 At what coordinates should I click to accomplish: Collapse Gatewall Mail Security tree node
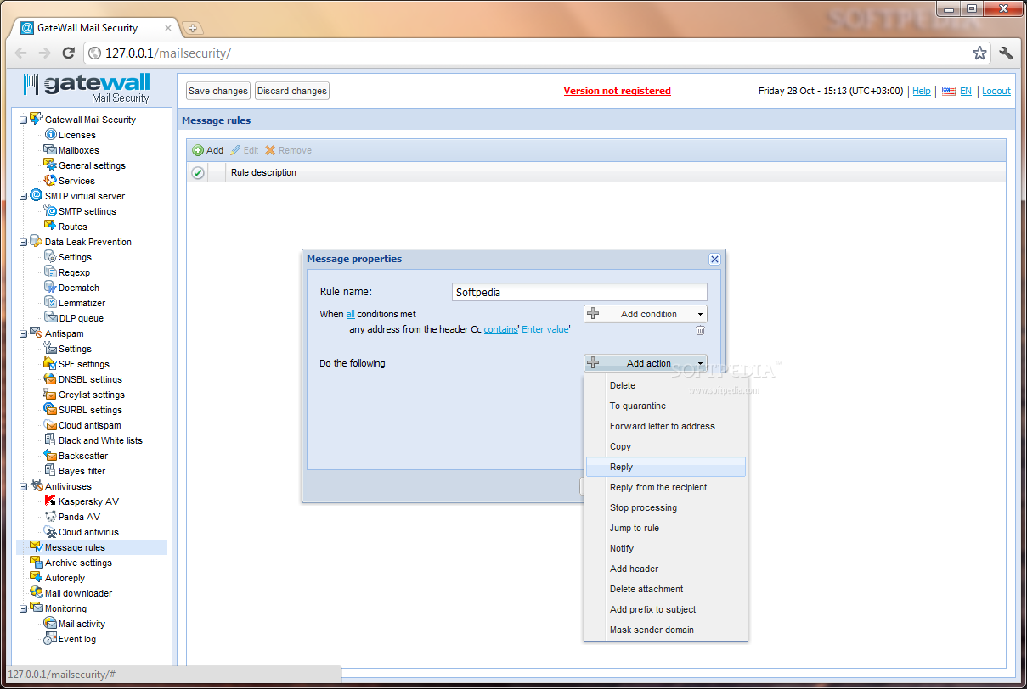tap(24, 120)
